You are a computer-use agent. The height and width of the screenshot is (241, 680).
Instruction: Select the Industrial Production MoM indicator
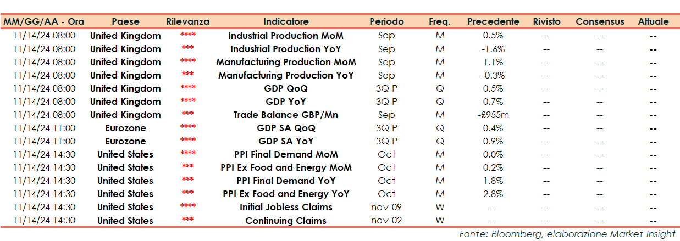[x=286, y=36]
